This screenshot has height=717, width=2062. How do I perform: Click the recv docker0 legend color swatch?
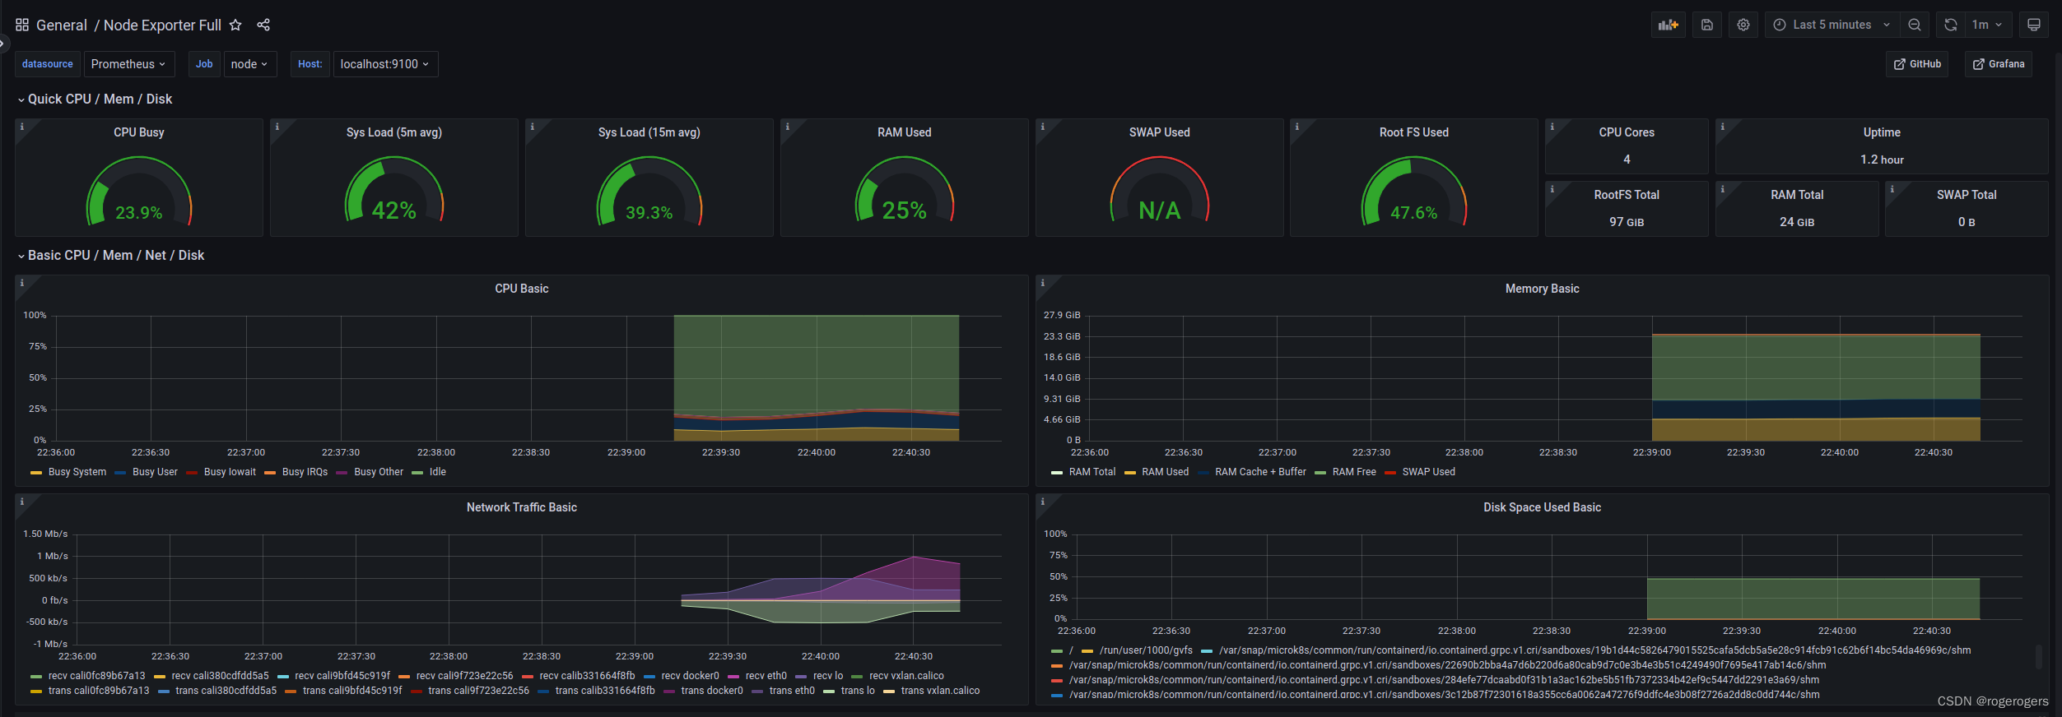point(649,677)
